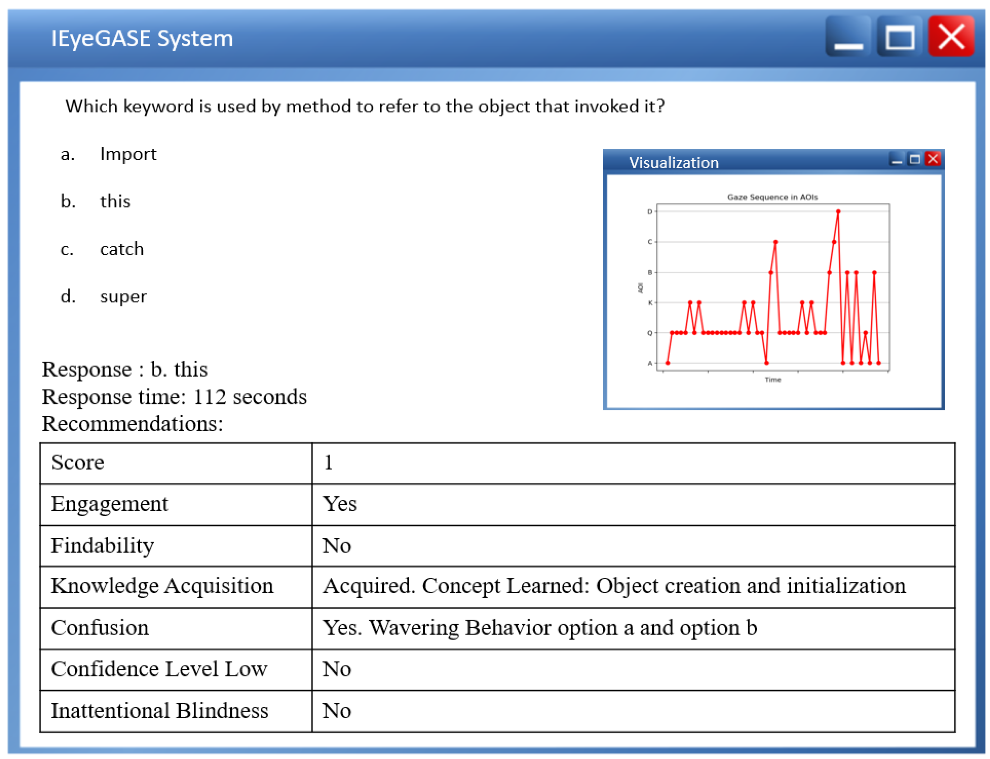Maximize the IEyeGASE System window
This screenshot has height=759, width=990.
point(899,37)
